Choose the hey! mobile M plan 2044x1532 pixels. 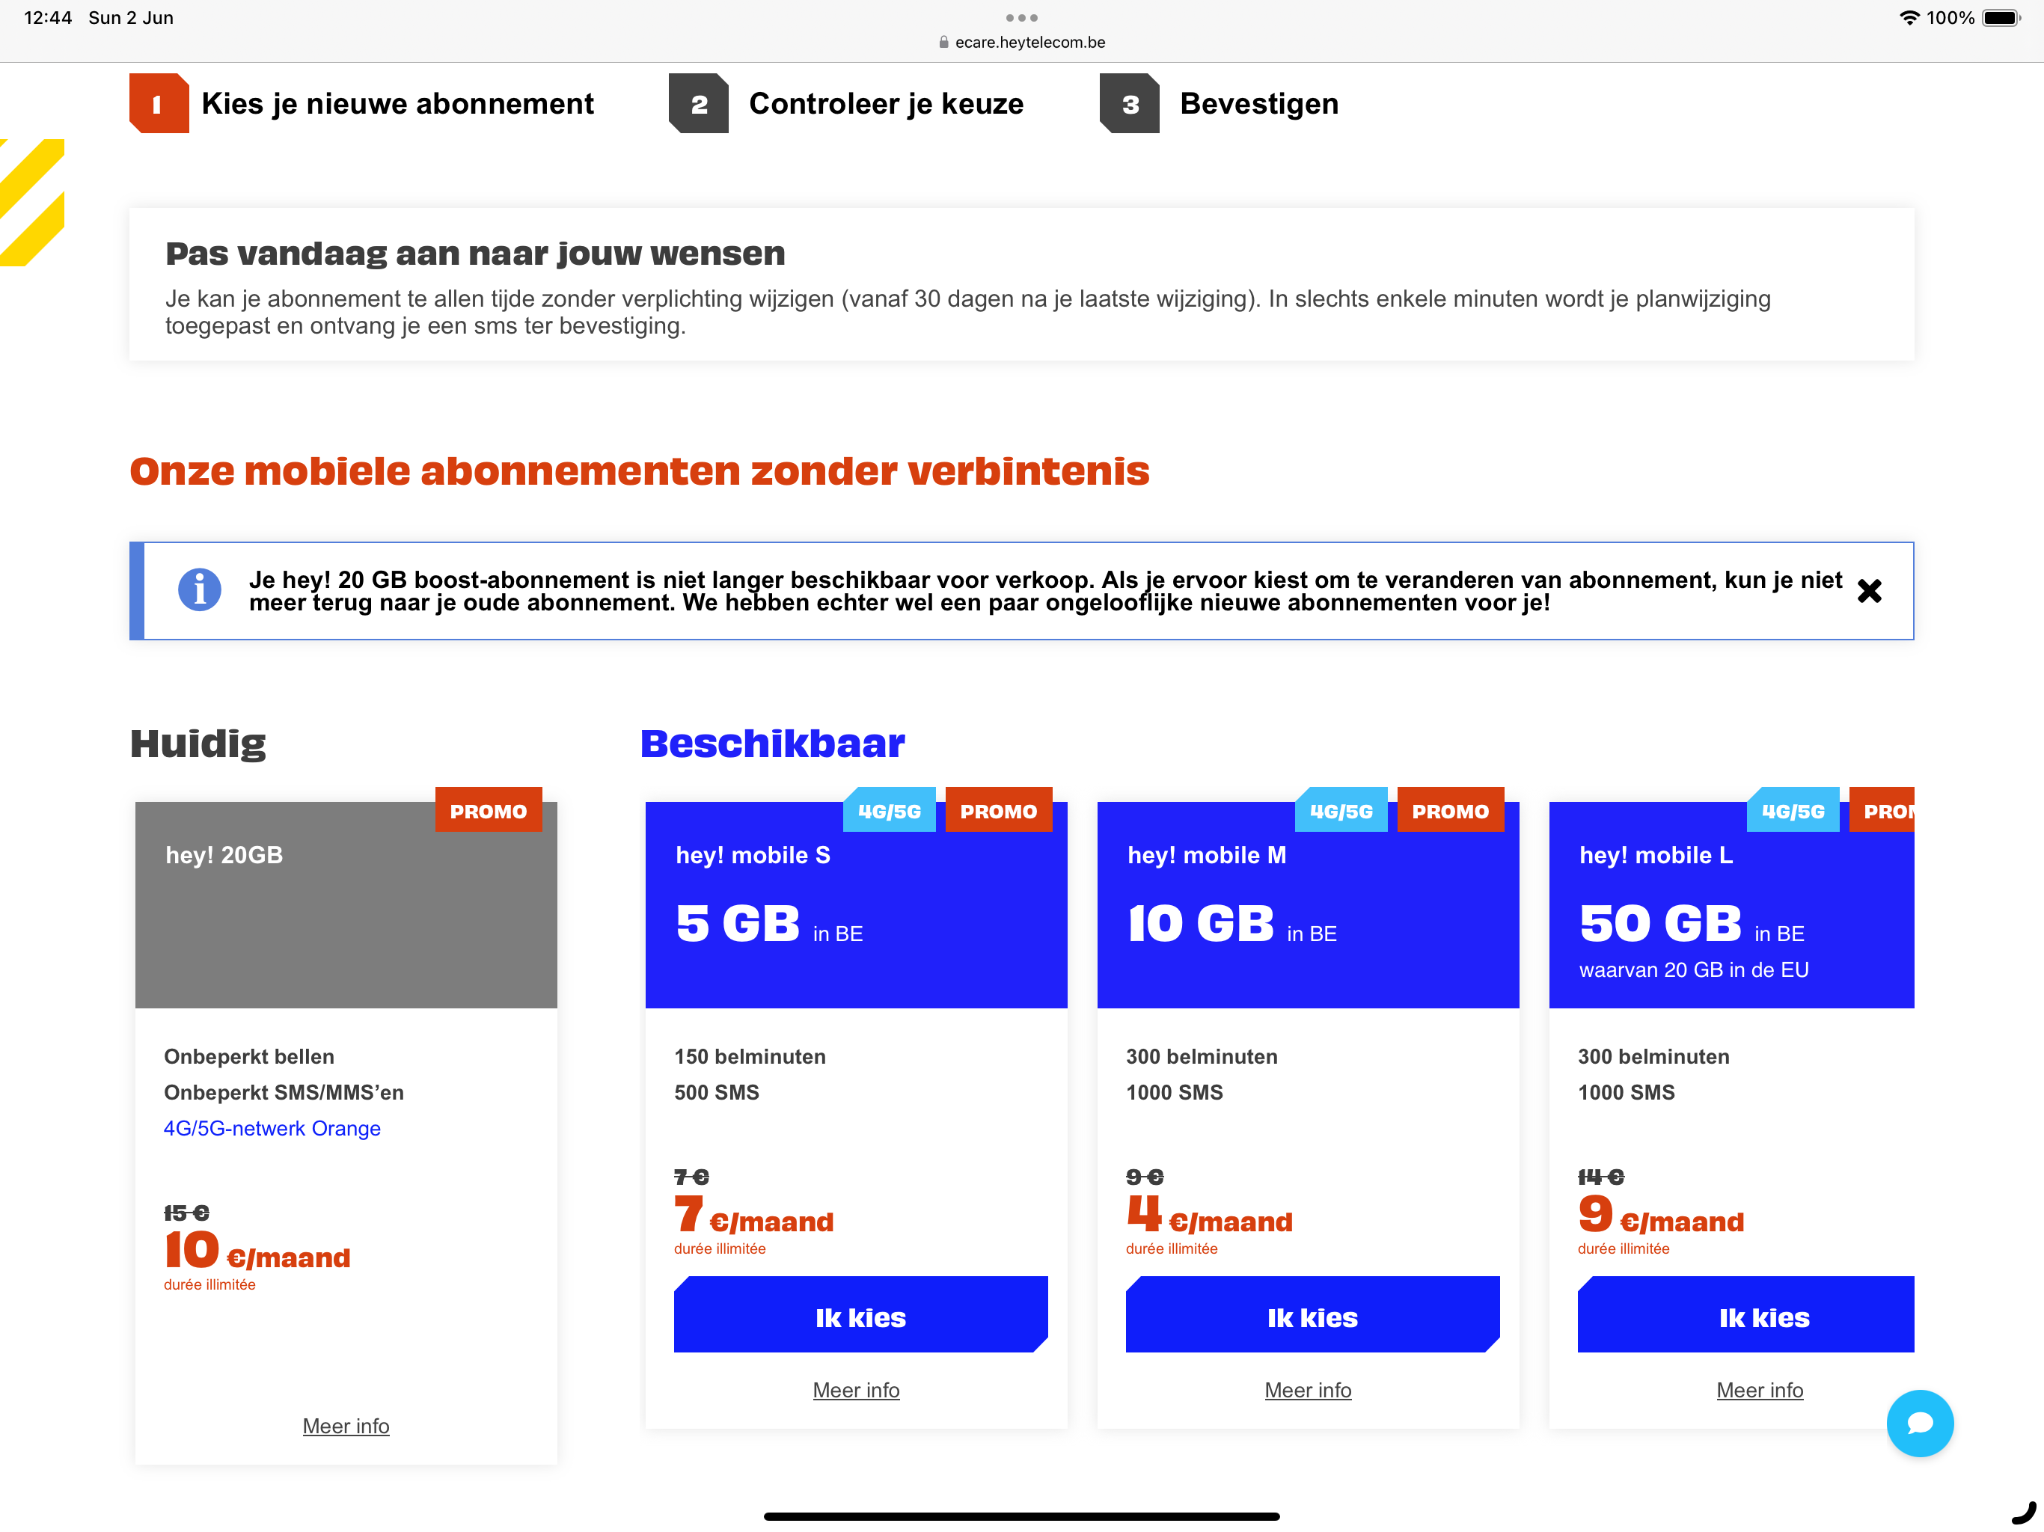pos(1312,1316)
